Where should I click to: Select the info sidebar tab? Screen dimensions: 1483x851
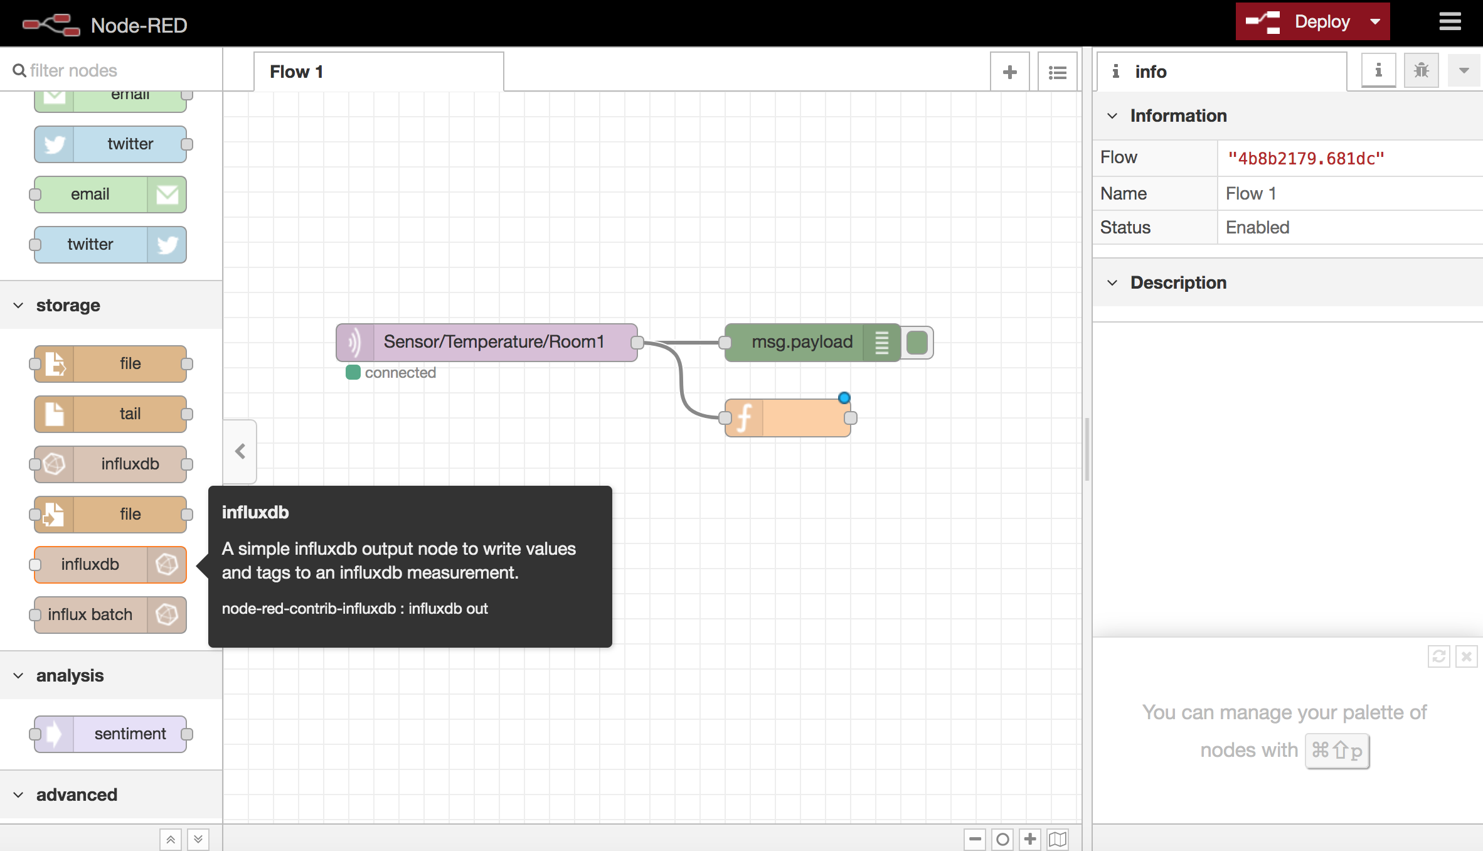[x=1222, y=72]
